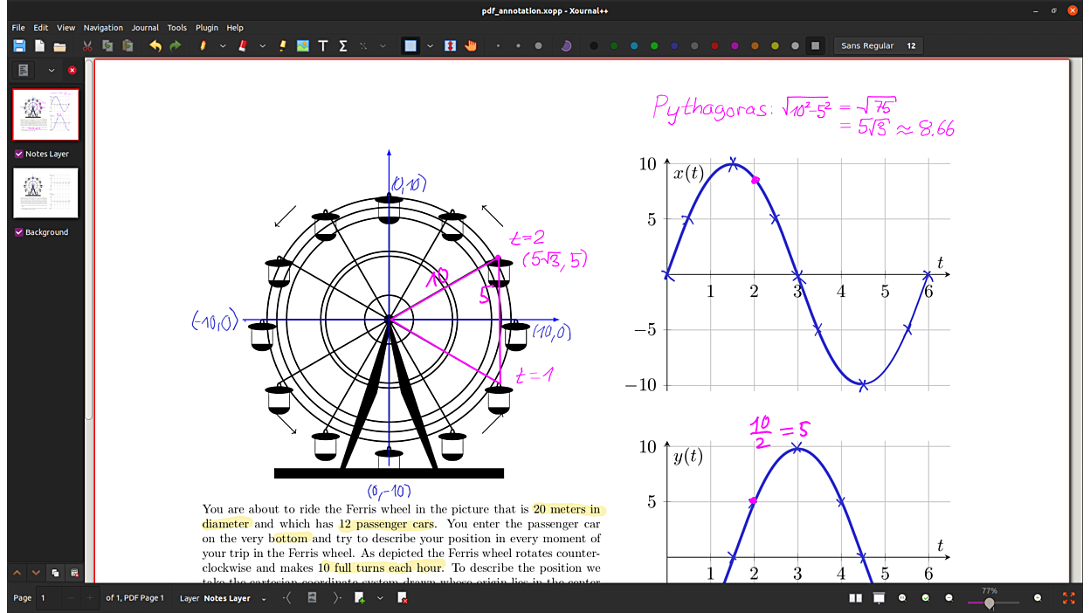Open the Plugin menu
The height and width of the screenshot is (613, 1090).
coord(207,28)
